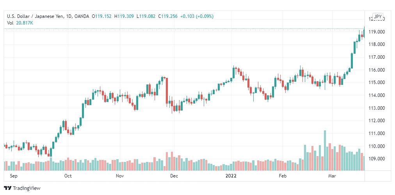Image resolution: width=395 pixels, height=195 pixels.
Task: Click the Nov label on time axis
Action: [120, 176]
